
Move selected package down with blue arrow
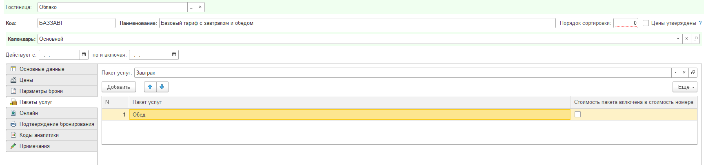(x=162, y=87)
